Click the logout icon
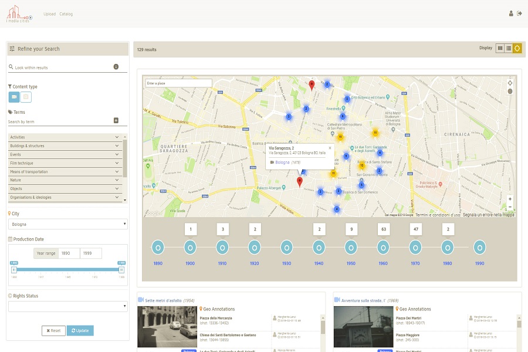528x352 pixels. tap(520, 13)
